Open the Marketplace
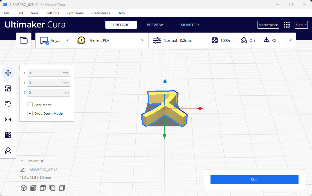The height and width of the screenshot is (196, 312). pos(268,25)
